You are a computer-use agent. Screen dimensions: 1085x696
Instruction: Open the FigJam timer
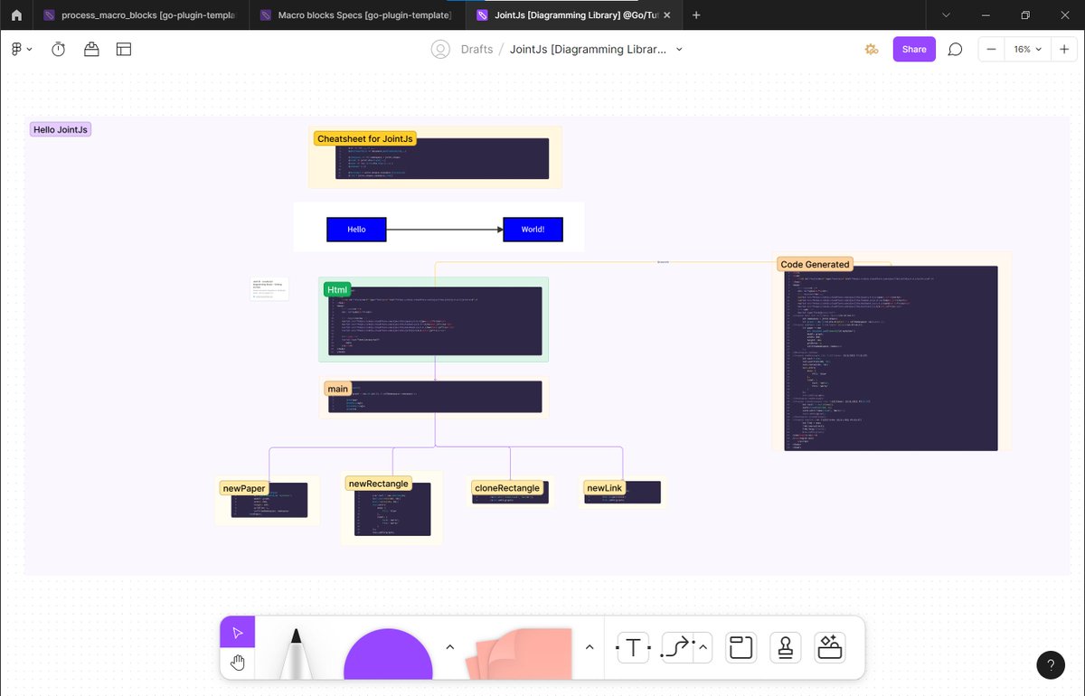point(58,49)
